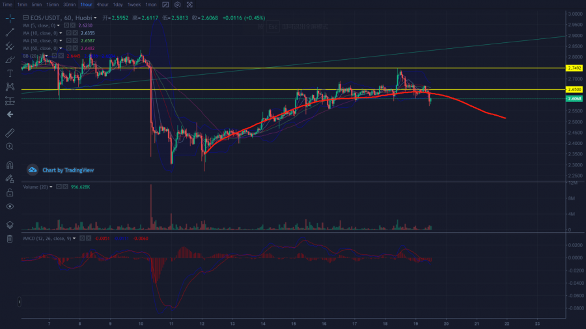This screenshot has height=329, width=586.
Task: Switch to the 1mon interval
Action: point(151,5)
